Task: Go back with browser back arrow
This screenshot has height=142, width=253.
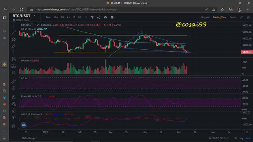Action: tap(5, 9)
